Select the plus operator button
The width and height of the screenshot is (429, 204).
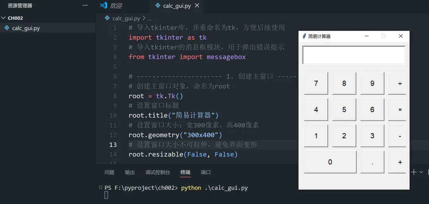click(x=397, y=162)
